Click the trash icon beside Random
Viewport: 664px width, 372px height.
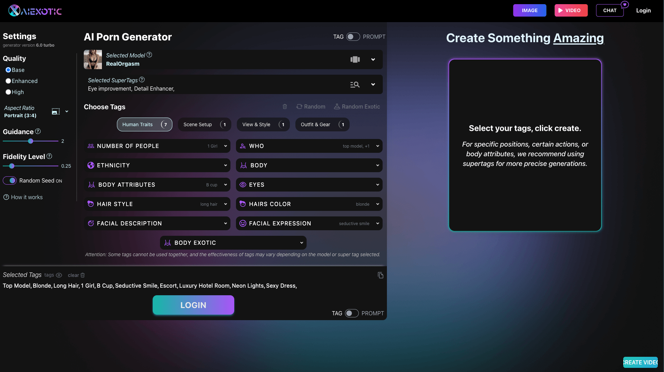[285, 106]
